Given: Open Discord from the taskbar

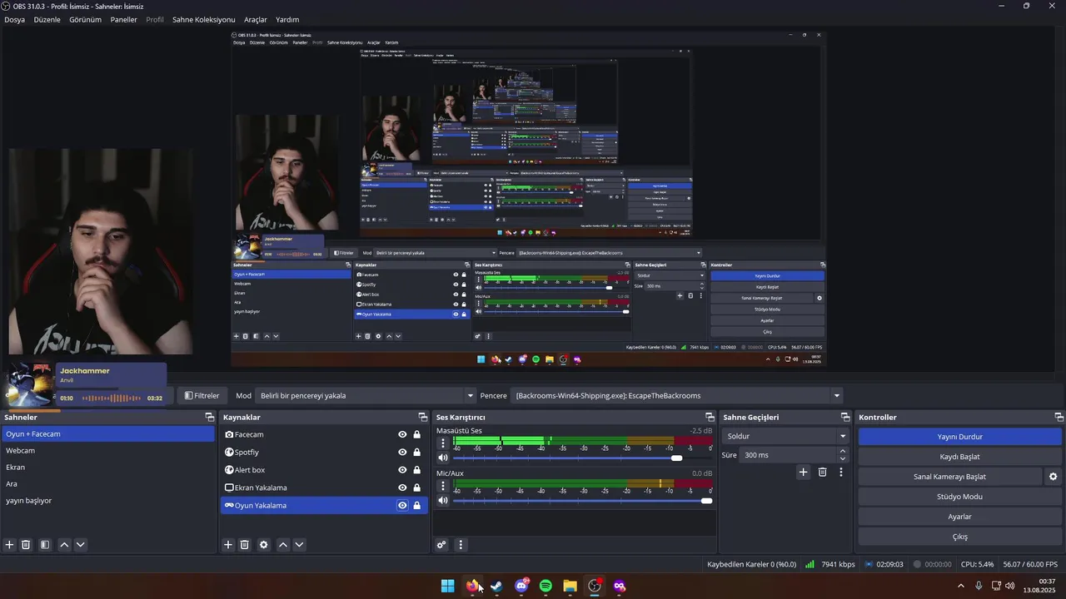Looking at the screenshot, I should (521, 586).
